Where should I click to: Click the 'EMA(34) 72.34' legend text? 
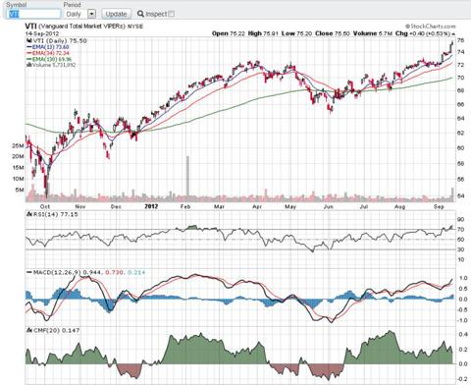pyautogui.click(x=50, y=53)
